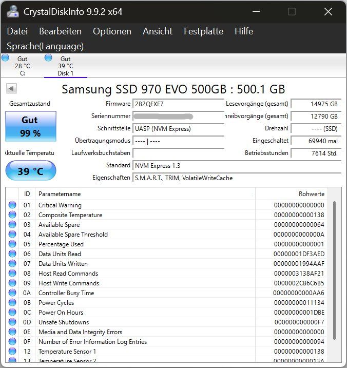This screenshot has height=368, width=347.
Task: Click raw value 0000001994AAF
Action: click(x=299, y=264)
